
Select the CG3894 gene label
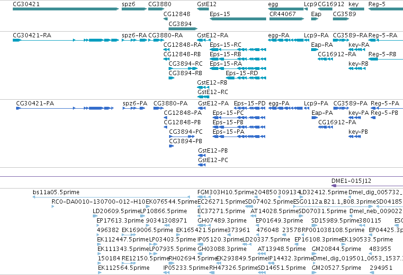coord(180,24)
